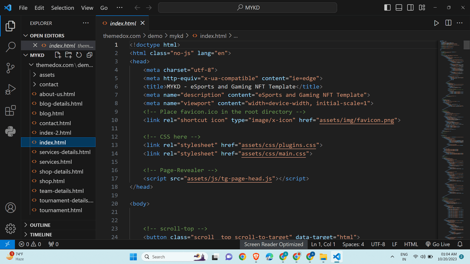Open the Extensions view

10,110
